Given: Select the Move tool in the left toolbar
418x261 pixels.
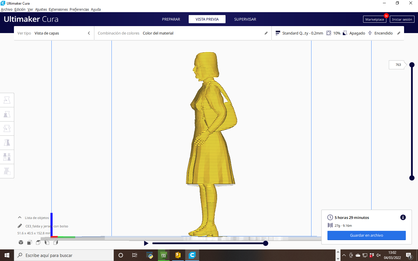Looking at the screenshot, I should (x=7, y=100).
